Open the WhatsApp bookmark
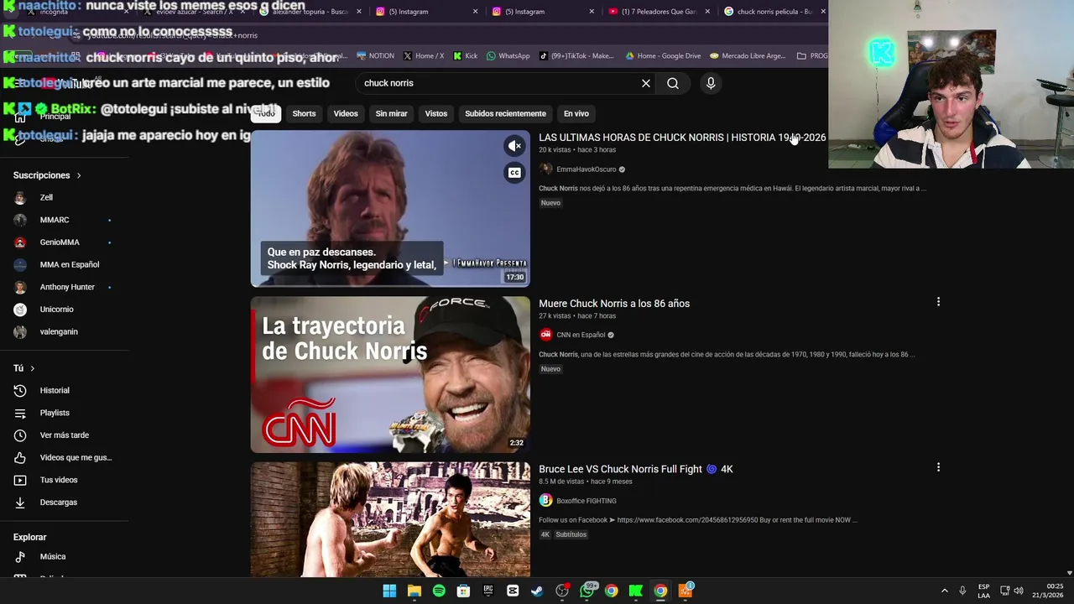The width and height of the screenshot is (1074, 604). 508,56
